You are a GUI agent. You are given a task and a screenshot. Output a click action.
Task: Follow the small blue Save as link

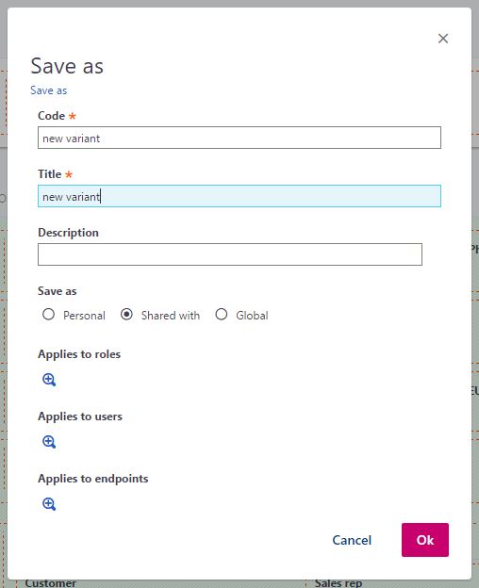(49, 90)
